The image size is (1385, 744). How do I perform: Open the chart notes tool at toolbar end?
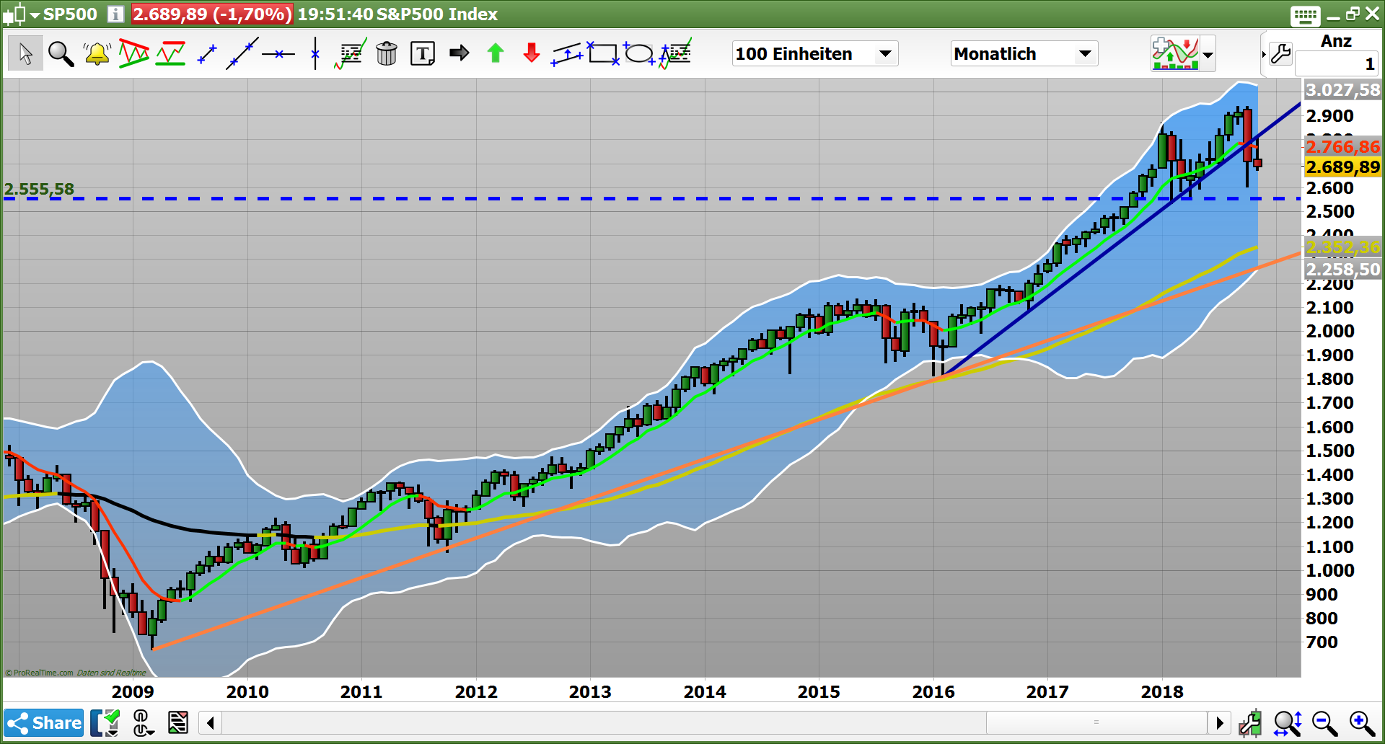click(x=675, y=53)
